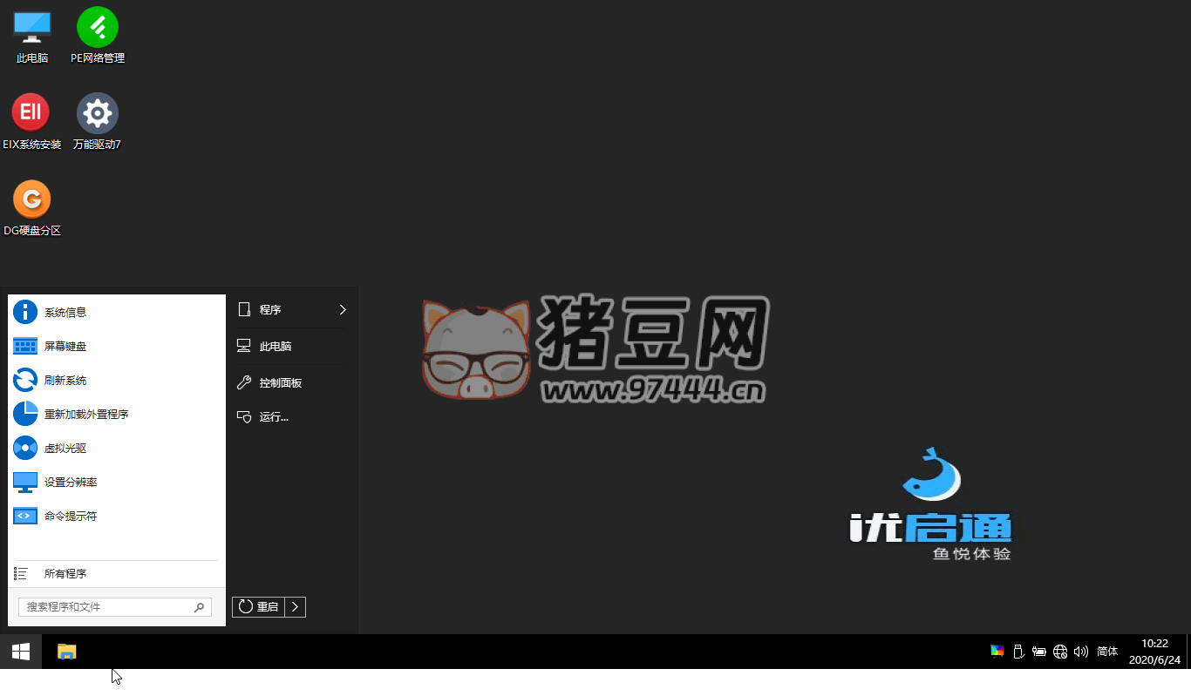Expand the 程序 submenu

tap(292, 309)
